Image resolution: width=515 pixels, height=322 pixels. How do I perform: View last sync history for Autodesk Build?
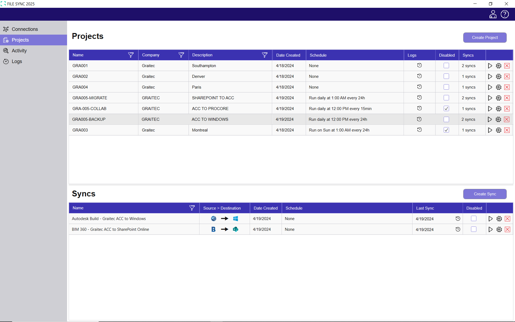pyautogui.click(x=458, y=219)
